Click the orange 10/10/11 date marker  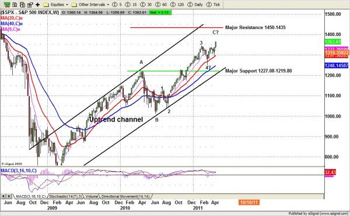(249, 203)
